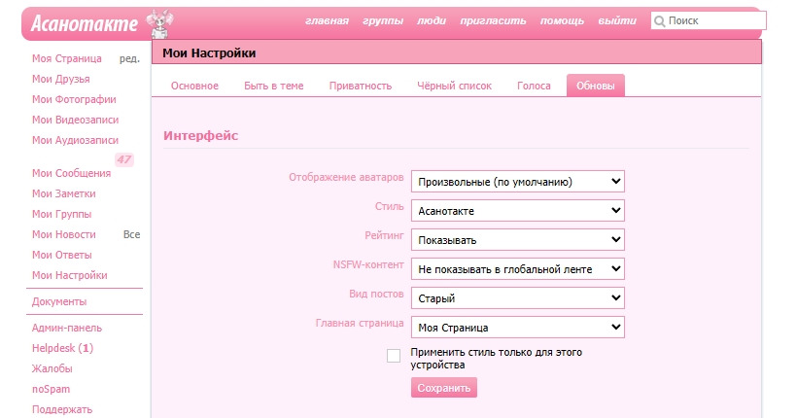Open Админ-панель from the sidebar
Image resolution: width=797 pixels, height=418 pixels.
67,328
